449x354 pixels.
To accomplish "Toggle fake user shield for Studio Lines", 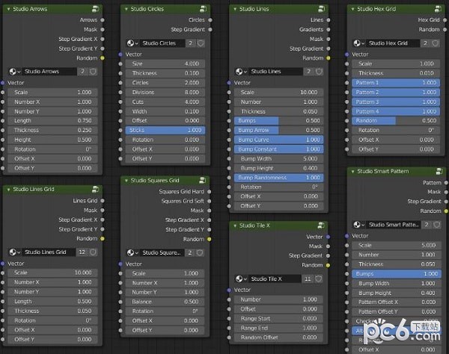I will [x=319, y=72].
